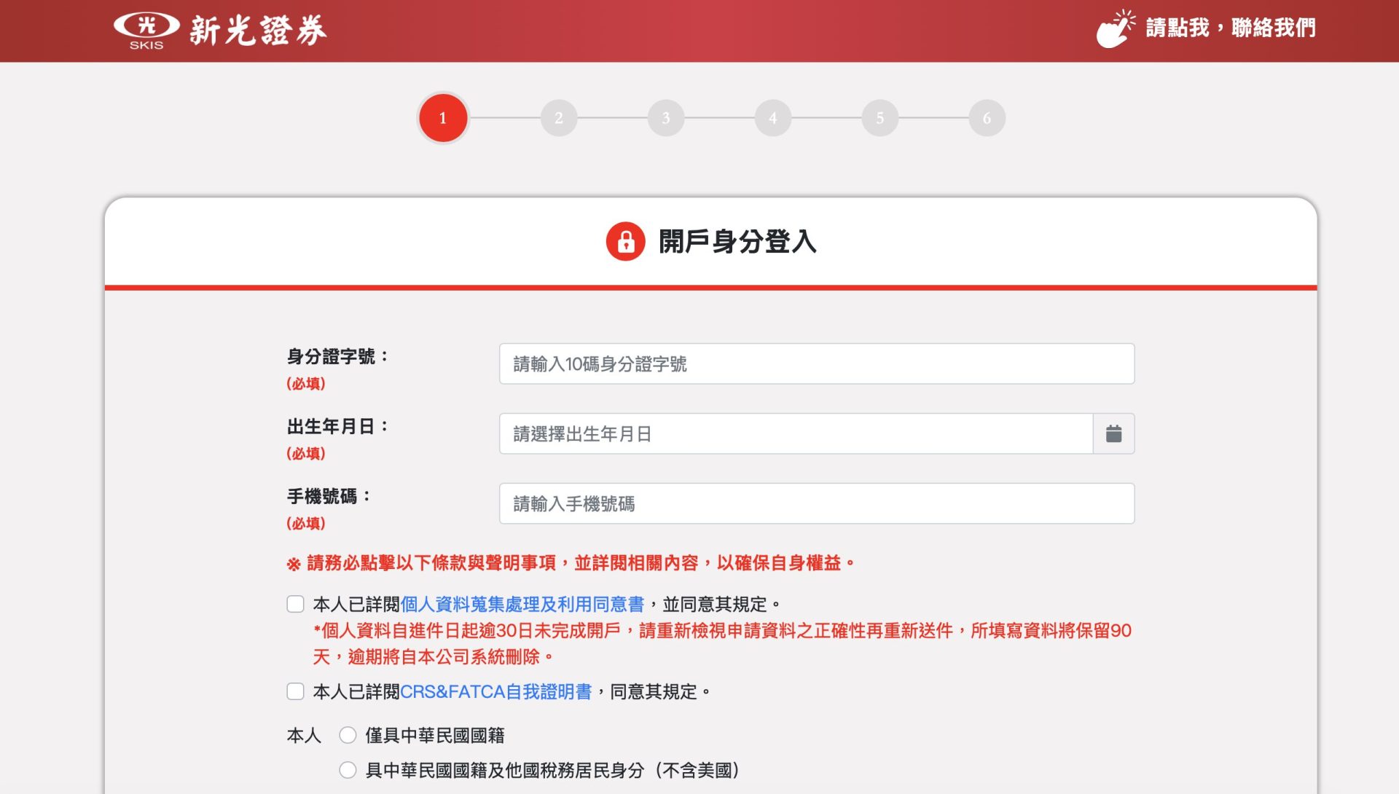Select 僅具中華民國國籍 radio option
The image size is (1399, 794).
click(x=348, y=736)
